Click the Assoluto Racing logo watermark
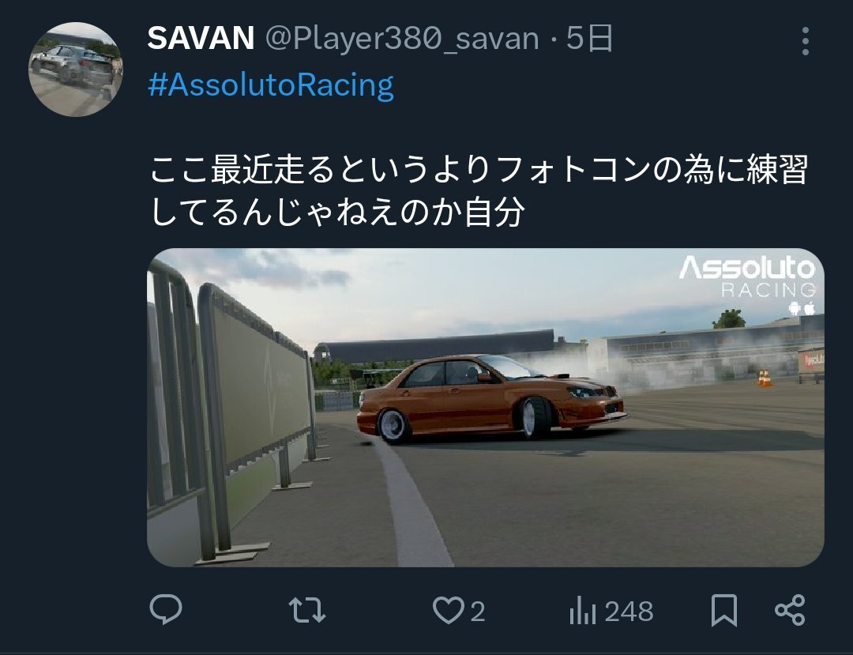Viewport: 853px width, 655px height. 747,277
